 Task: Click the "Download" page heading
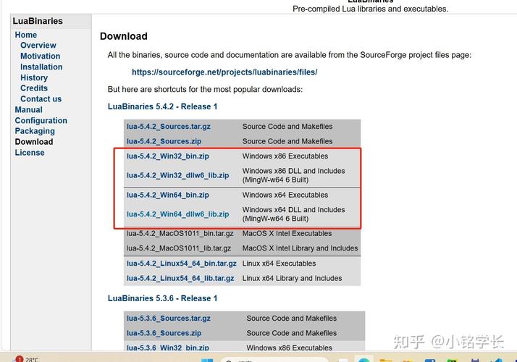click(x=124, y=36)
